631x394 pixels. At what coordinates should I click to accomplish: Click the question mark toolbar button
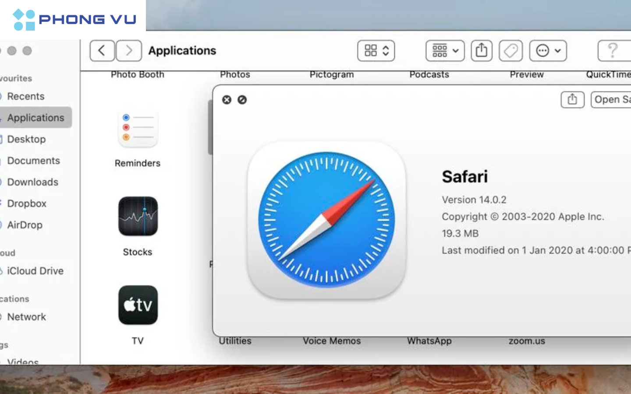(x=613, y=51)
